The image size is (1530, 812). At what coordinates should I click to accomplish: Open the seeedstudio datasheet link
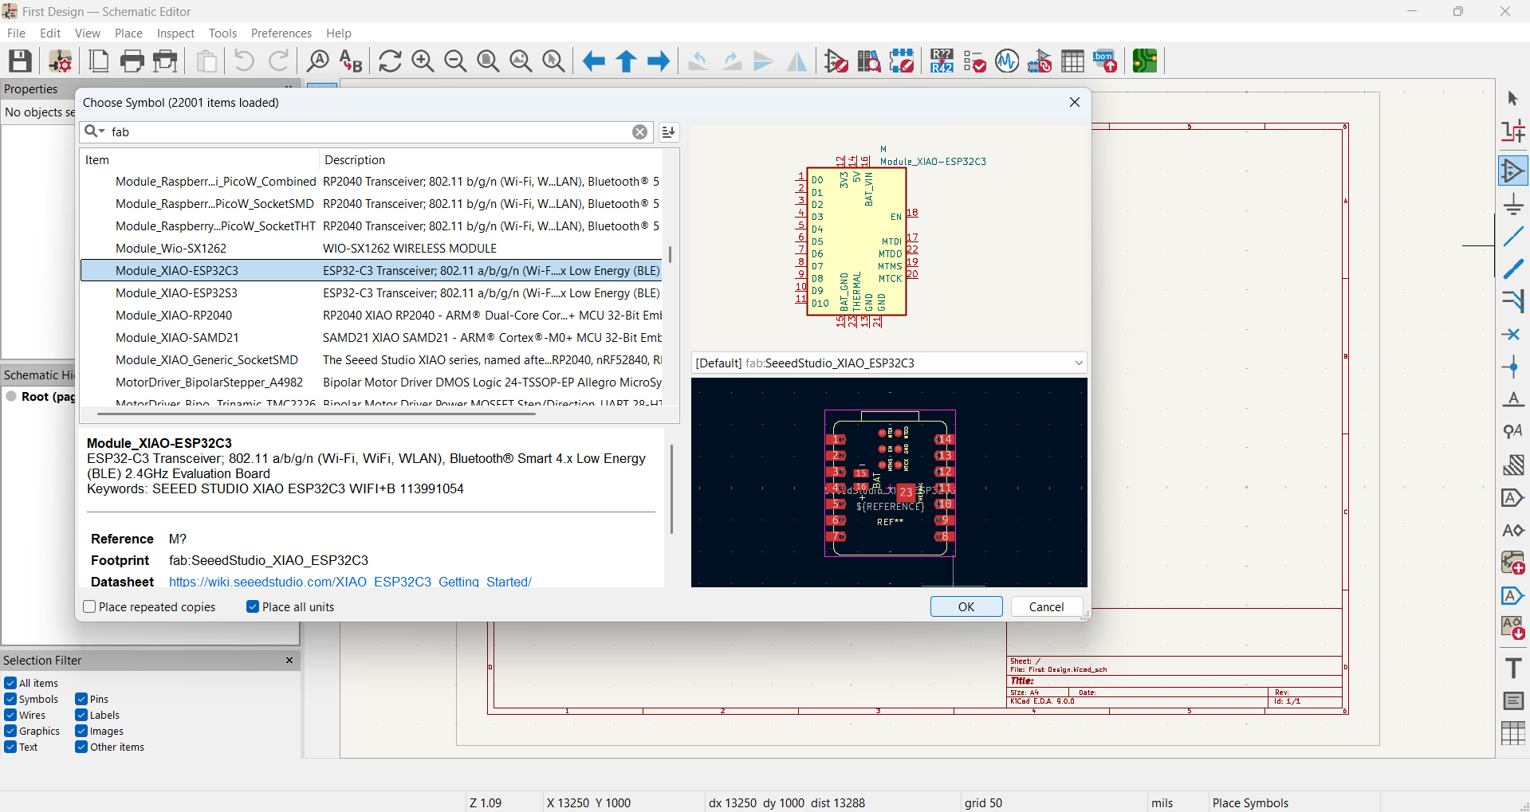[350, 581]
